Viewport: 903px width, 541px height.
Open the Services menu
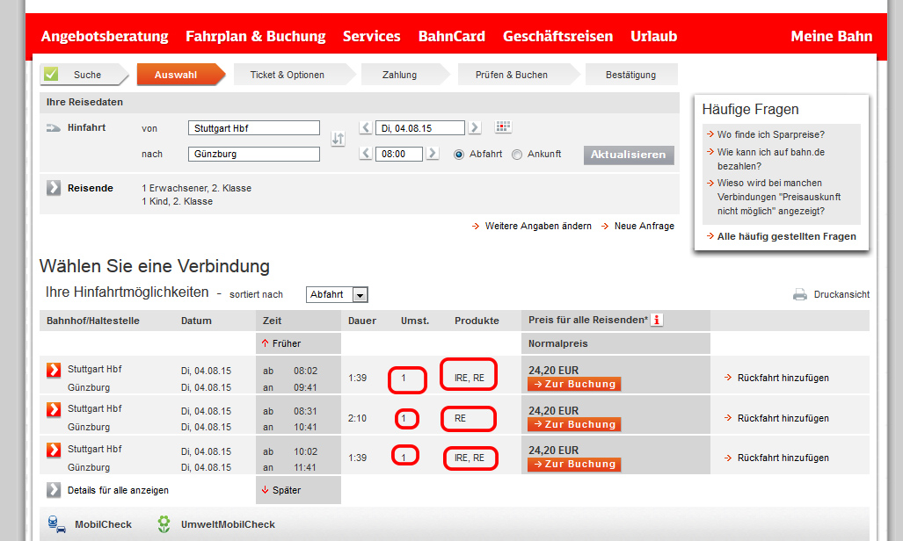point(371,36)
